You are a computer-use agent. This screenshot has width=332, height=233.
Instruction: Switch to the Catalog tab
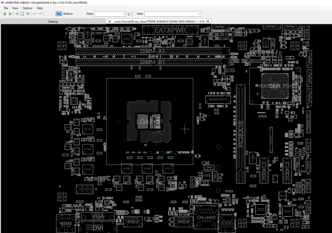pyautogui.click(x=53, y=21)
